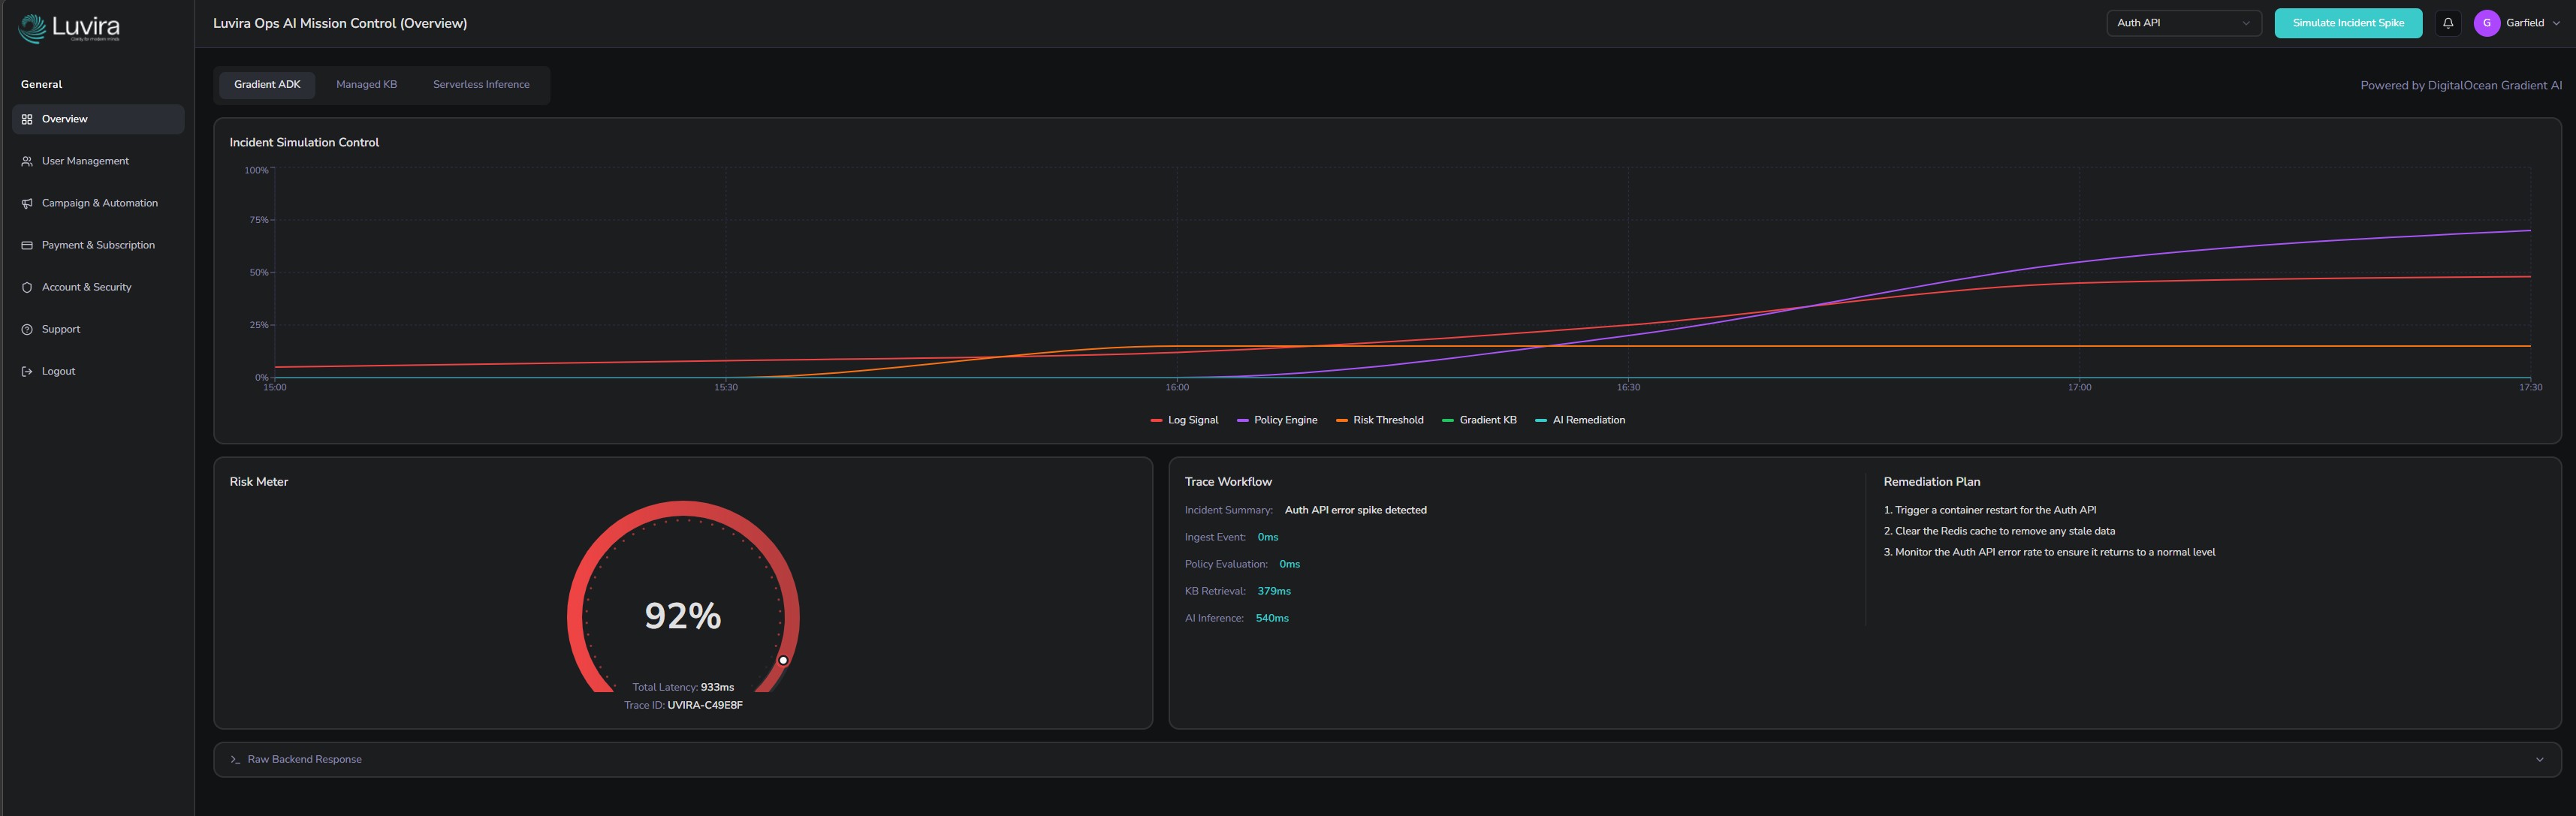
Task: Click the Support help circle icon
Action: pyautogui.click(x=27, y=329)
